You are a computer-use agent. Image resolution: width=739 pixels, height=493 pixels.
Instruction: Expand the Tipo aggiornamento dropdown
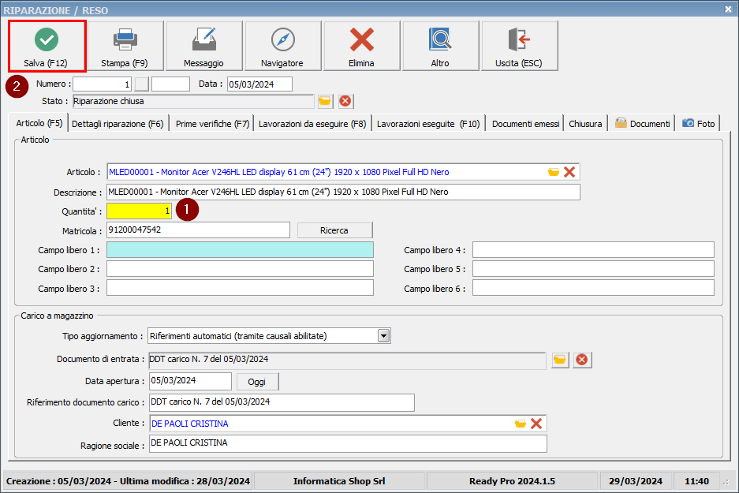pos(383,336)
